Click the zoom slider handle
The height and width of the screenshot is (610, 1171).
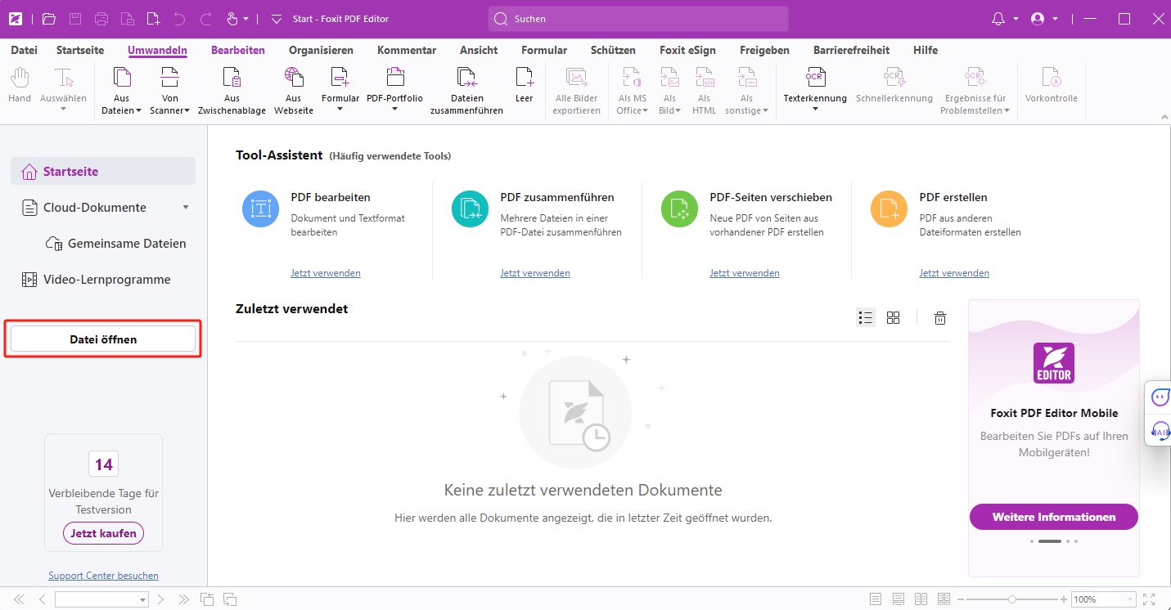[x=1012, y=599]
